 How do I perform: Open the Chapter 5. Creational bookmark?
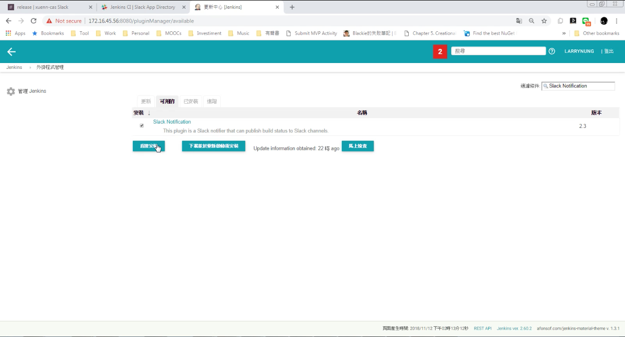pyautogui.click(x=430, y=33)
